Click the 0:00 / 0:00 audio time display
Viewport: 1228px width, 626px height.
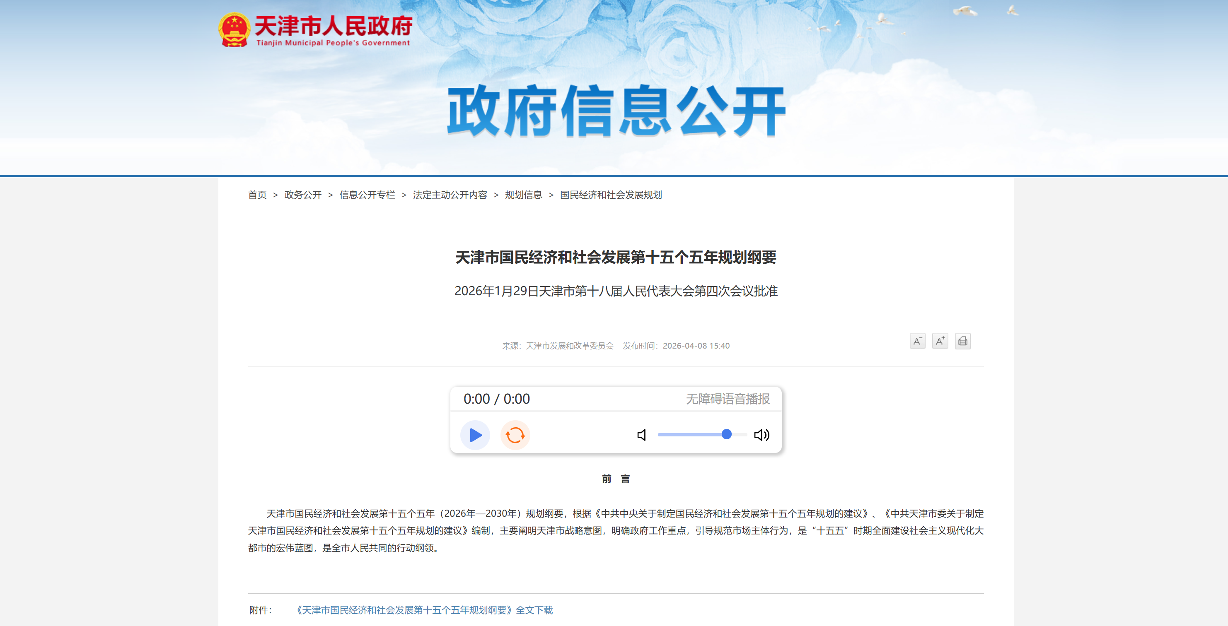pyautogui.click(x=496, y=399)
